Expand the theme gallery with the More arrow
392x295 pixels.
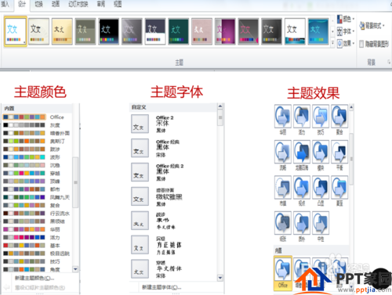(332, 43)
